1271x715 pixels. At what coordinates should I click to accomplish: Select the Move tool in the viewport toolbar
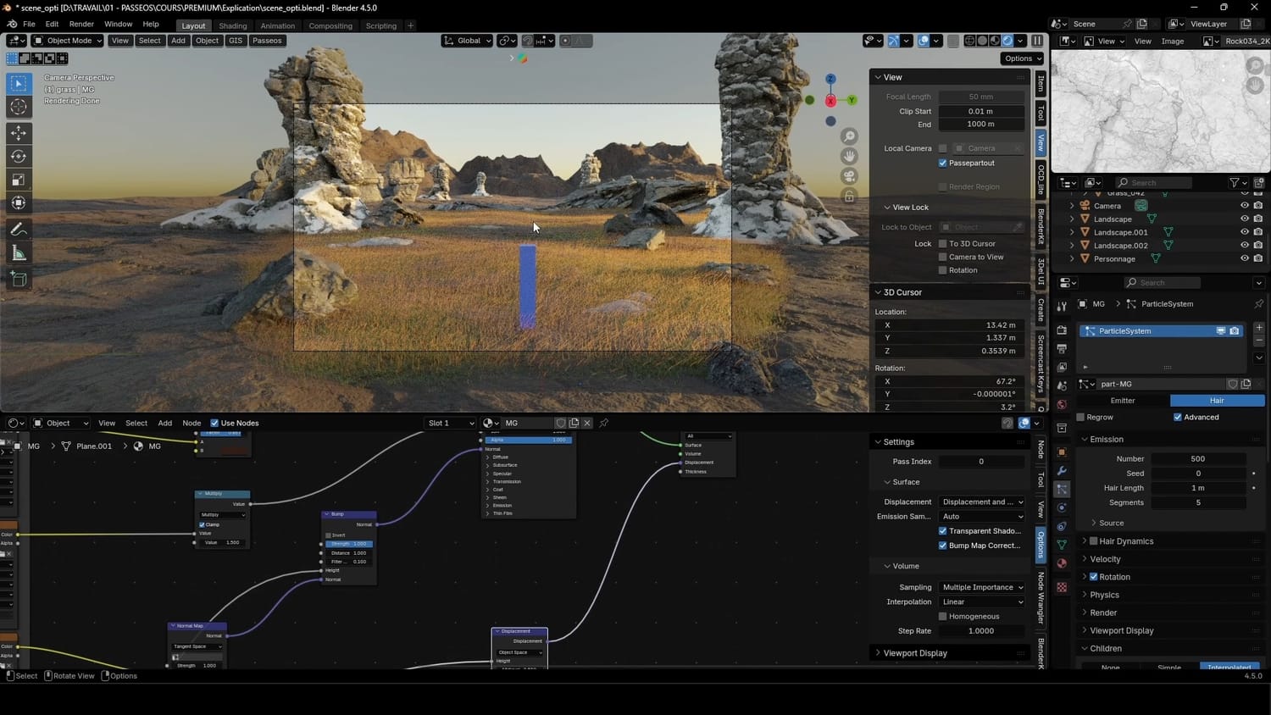(19, 133)
